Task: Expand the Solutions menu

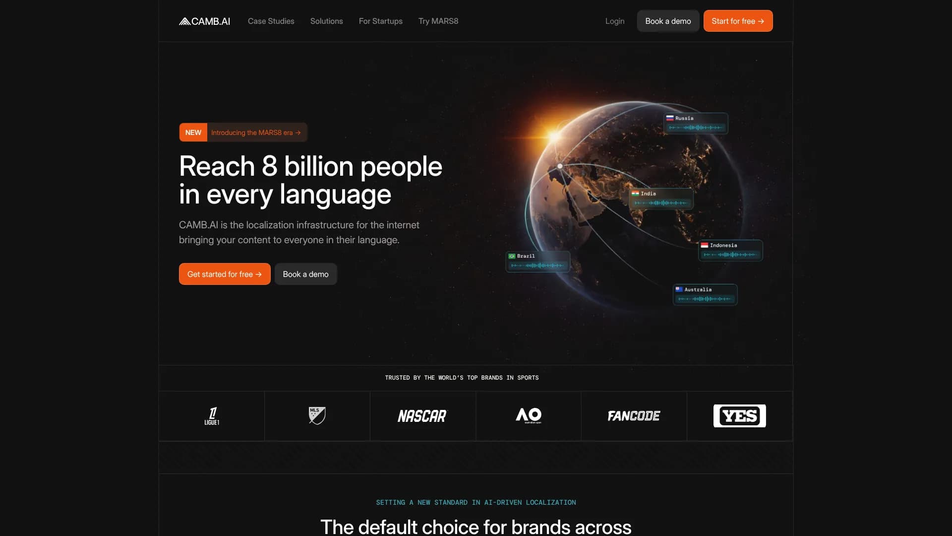Action: 326,21
